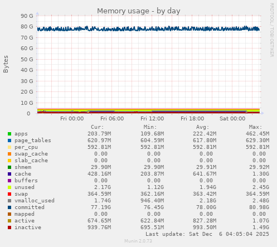Click the 'Min:' column header
Image resolution: width=277 pixels, height=247 pixels.
coord(150,127)
